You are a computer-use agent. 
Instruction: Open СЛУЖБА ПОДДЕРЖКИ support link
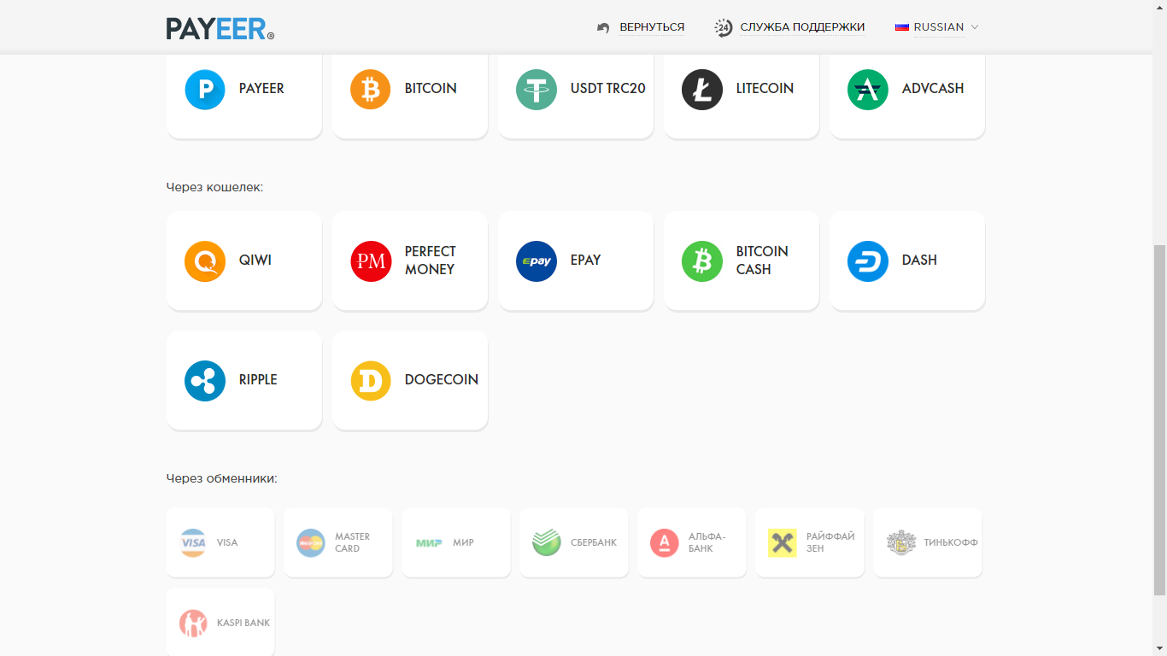click(801, 27)
